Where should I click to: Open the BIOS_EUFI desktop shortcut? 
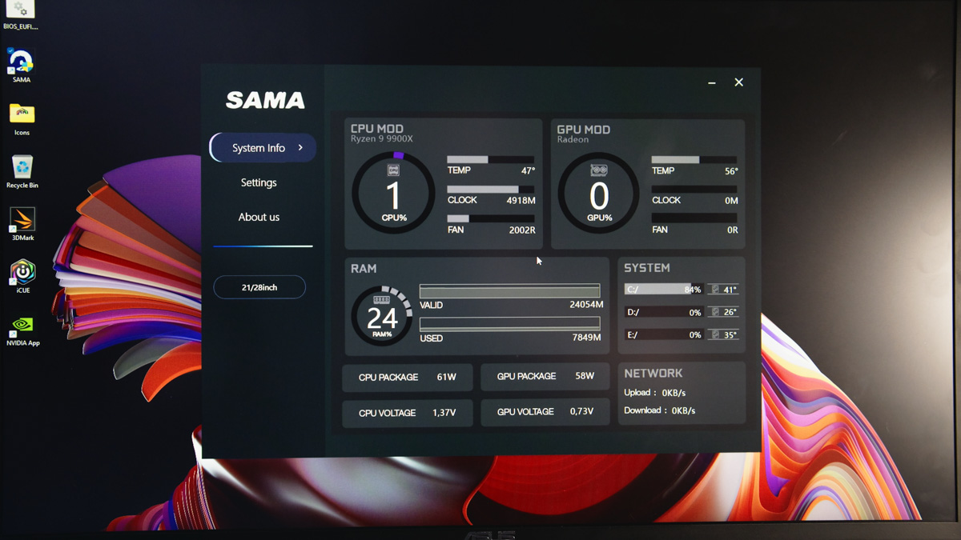(x=20, y=15)
